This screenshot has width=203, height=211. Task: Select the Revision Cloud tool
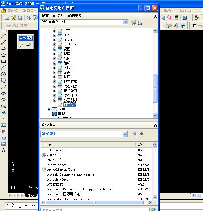point(3,80)
